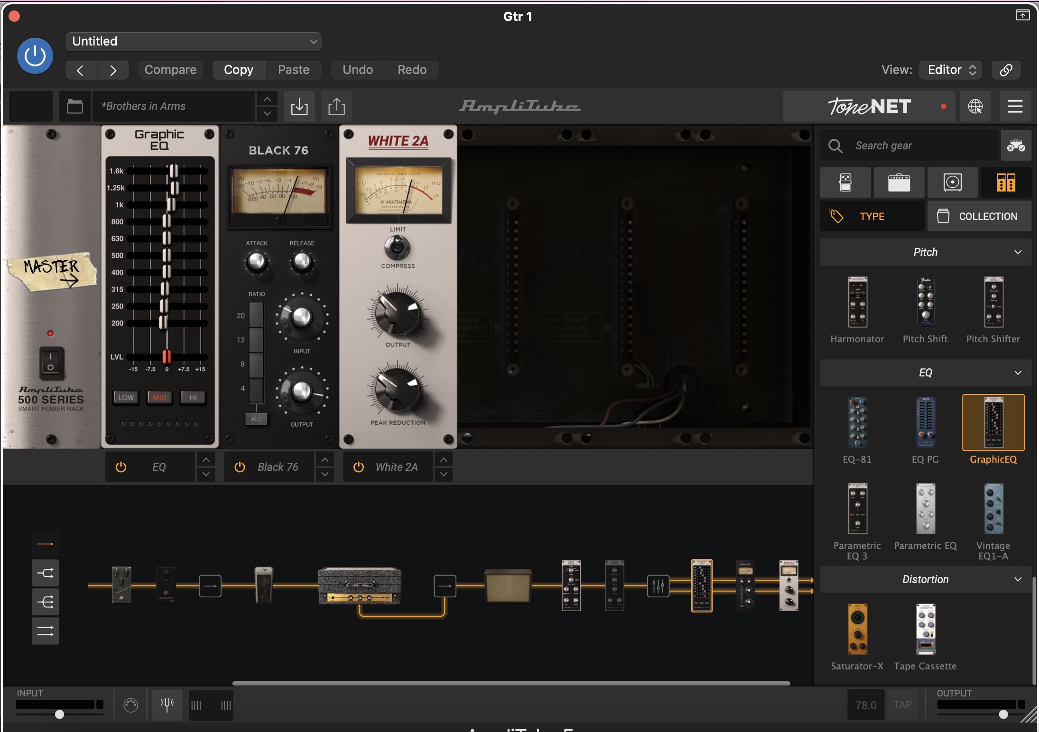Select the Amp category icon
The height and width of the screenshot is (732, 1039).
click(899, 182)
